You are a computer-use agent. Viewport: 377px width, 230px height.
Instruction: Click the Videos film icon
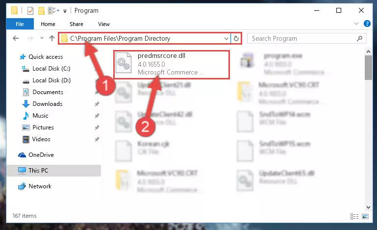click(25, 139)
